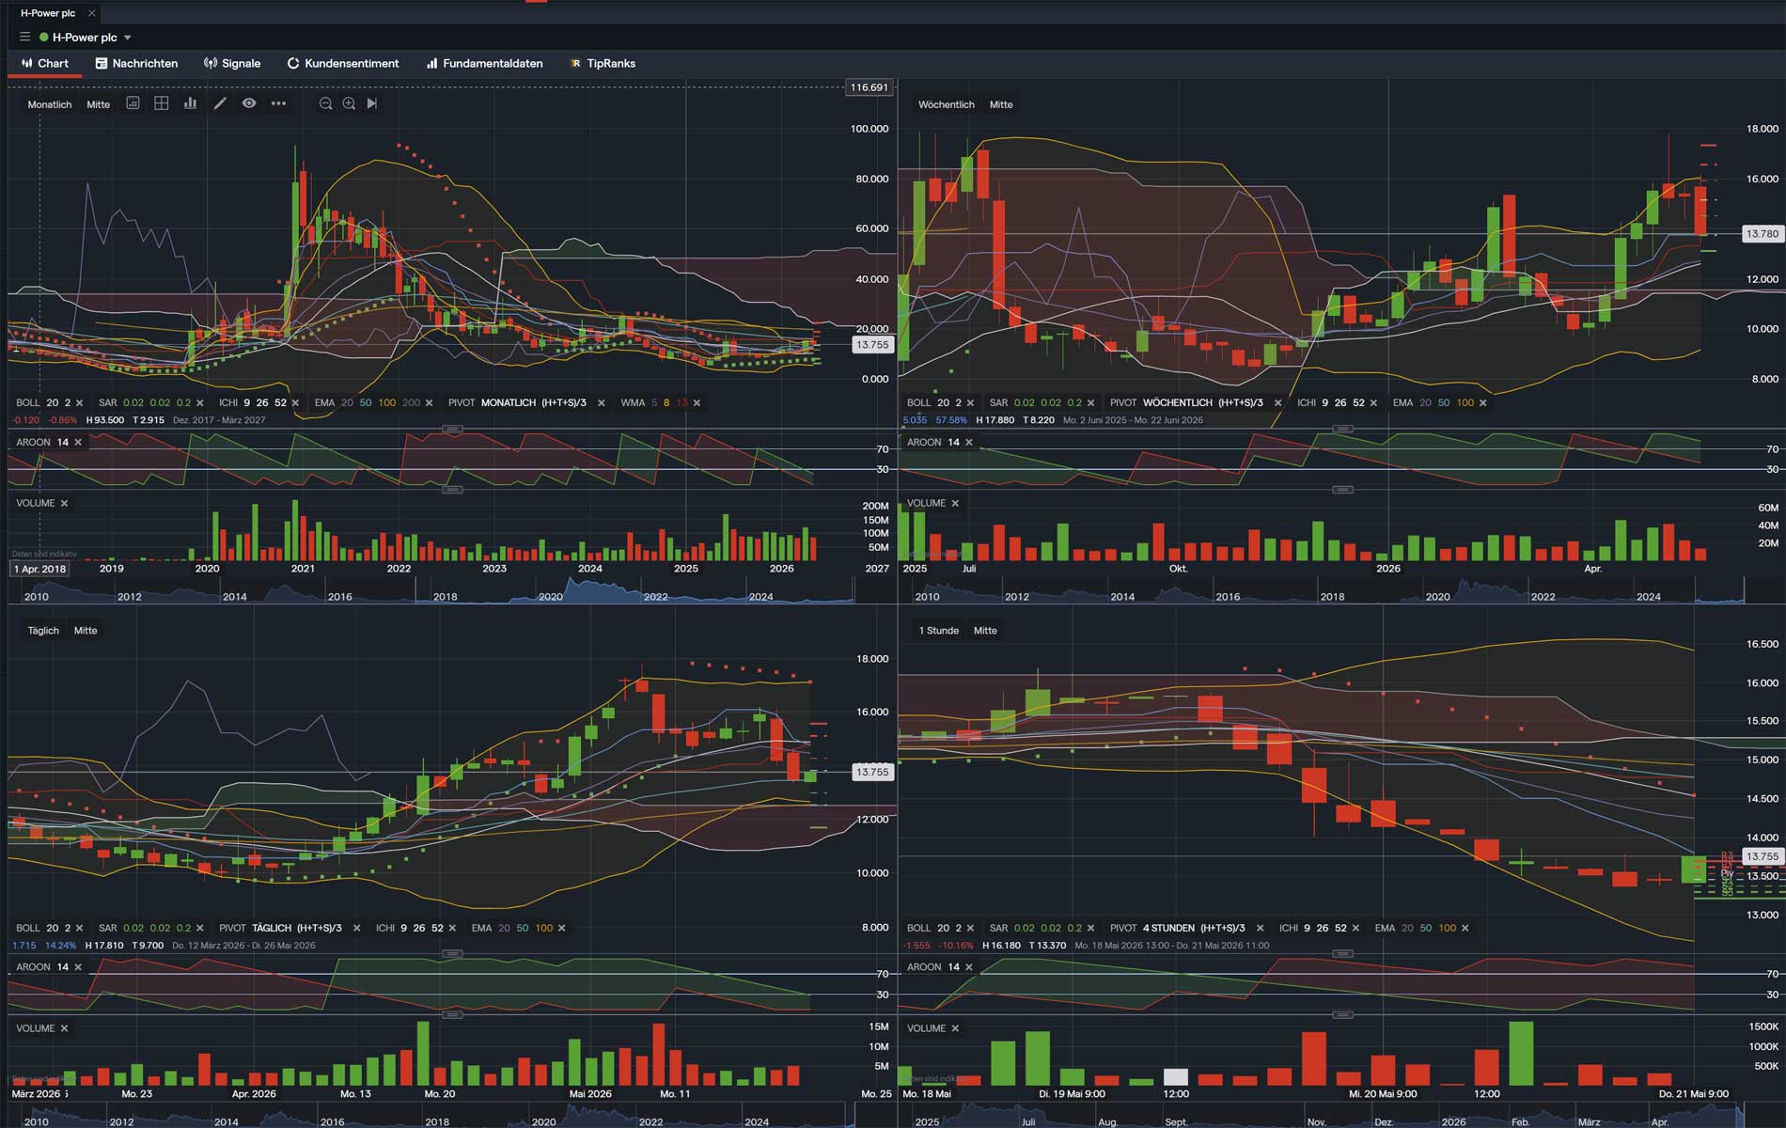The width and height of the screenshot is (1786, 1128).
Task: Close VOLUME panel in daily chart
Action: (x=64, y=1029)
